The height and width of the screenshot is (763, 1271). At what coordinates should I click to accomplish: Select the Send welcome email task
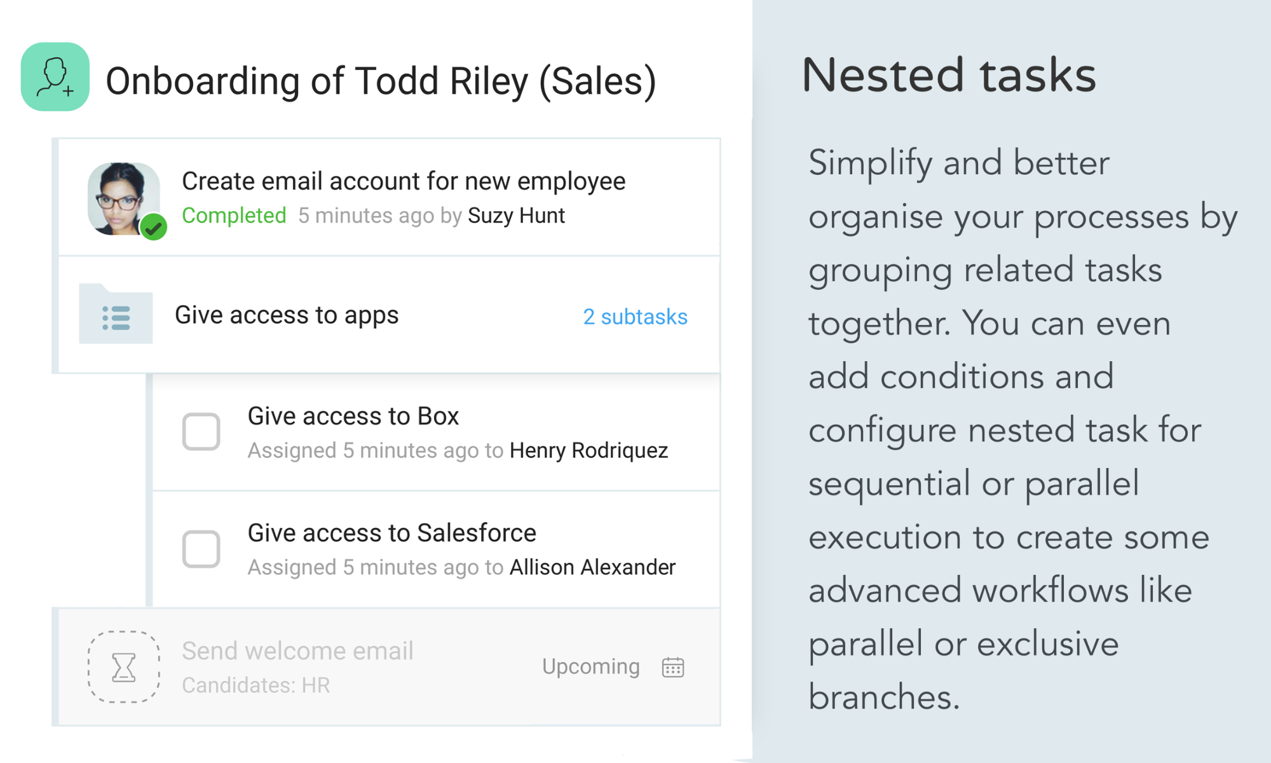click(297, 651)
